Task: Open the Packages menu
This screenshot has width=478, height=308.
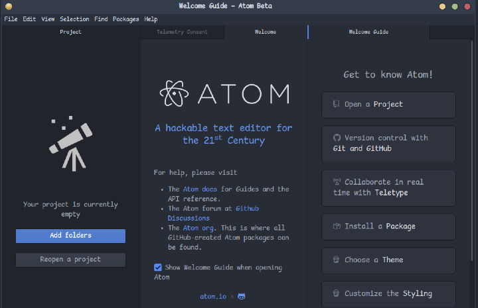Action: (x=125, y=19)
